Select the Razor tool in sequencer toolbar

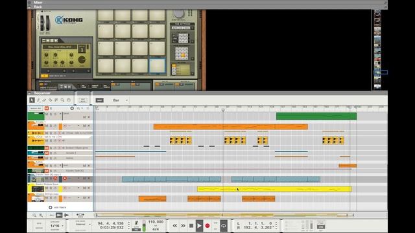click(51, 100)
